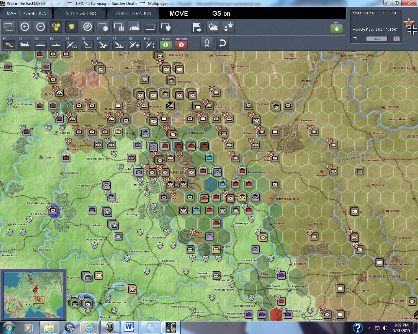Select F2 rail transport locomotive mode
418x334 pixels.
[25, 44]
